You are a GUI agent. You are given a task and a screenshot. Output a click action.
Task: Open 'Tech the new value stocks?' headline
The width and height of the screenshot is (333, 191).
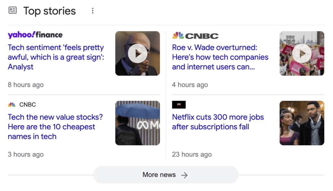(x=55, y=127)
